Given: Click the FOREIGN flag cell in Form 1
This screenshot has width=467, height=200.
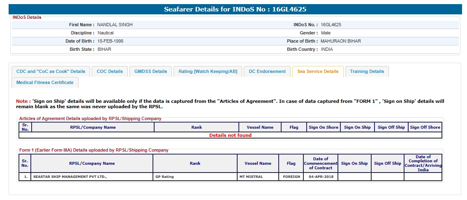Looking at the screenshot, I should pyautogui.click(x=291, y=177).
